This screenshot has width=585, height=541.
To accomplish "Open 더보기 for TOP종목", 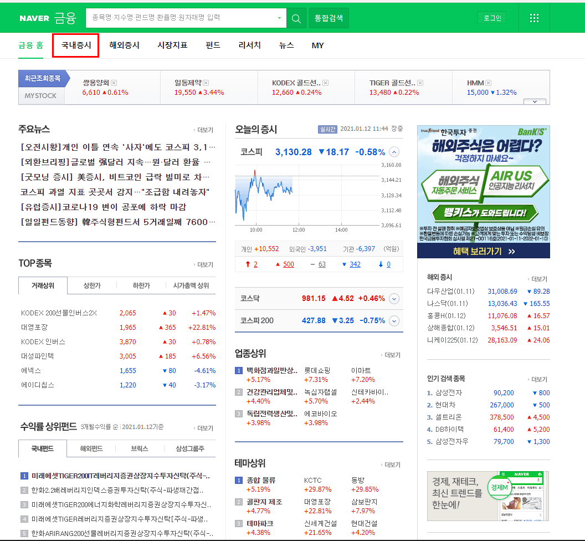I will click(x=204, y=265).
